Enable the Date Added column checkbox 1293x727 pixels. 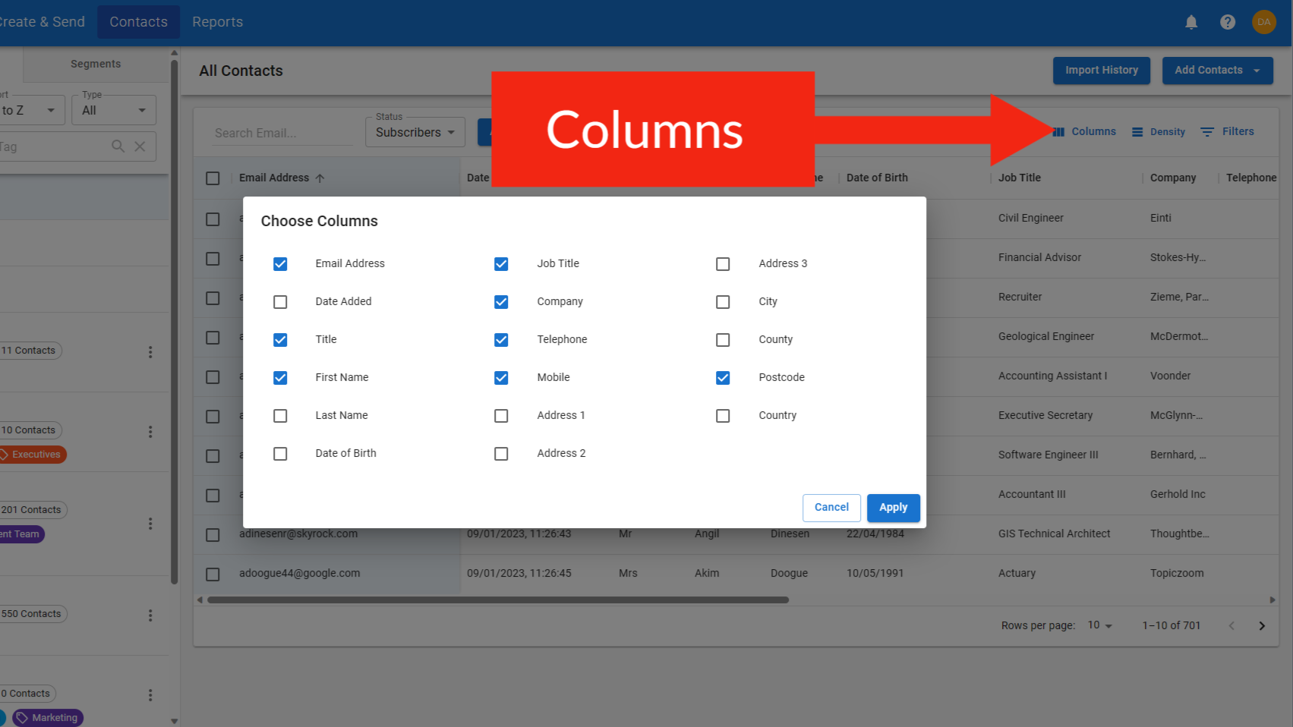(x=280, y=302)
